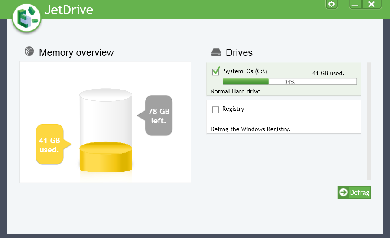Click the 34% drive usage progress bar
The image size is (390, 238).
click(x=289, y=81)
